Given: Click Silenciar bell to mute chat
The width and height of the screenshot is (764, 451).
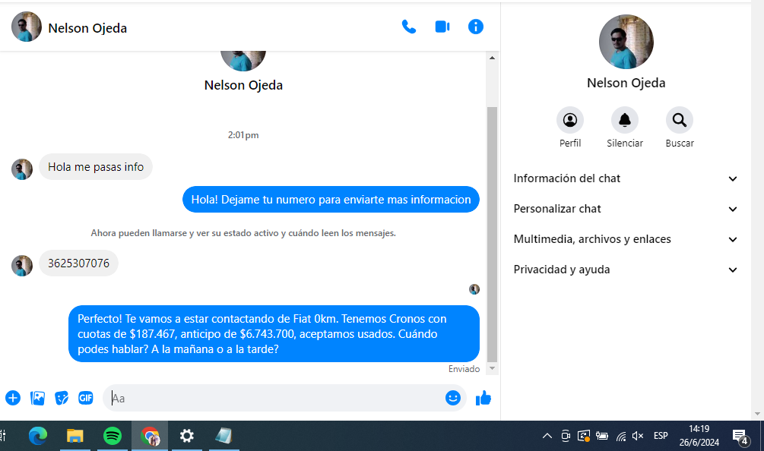Looking at the screenshot, I should coord(625,120).
